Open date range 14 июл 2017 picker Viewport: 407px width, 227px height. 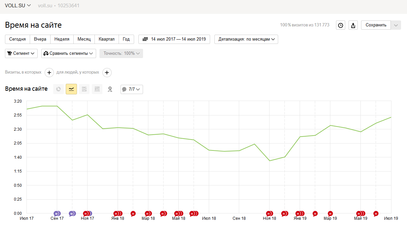click(174, 39)
